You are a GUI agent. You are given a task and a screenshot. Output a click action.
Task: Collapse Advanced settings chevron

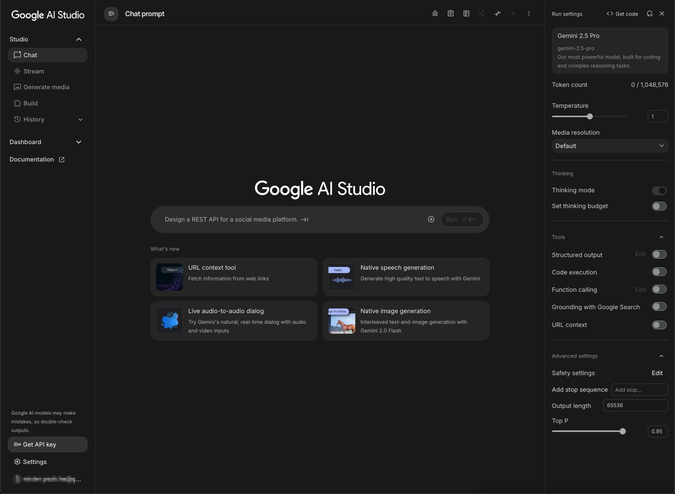[661, 356]
